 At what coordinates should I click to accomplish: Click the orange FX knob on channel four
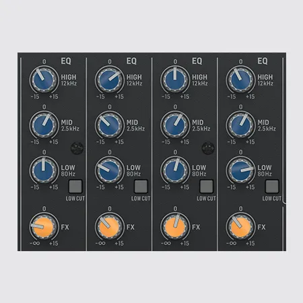tap(240, 227)
